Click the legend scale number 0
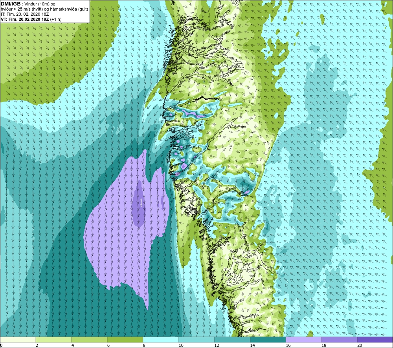The height and width of the screenshot is (348, 393). pyautogui.click(x=2, y=345)
